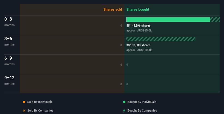
Task: Click the 55,145,396 shares value
Action: point(138,26)
